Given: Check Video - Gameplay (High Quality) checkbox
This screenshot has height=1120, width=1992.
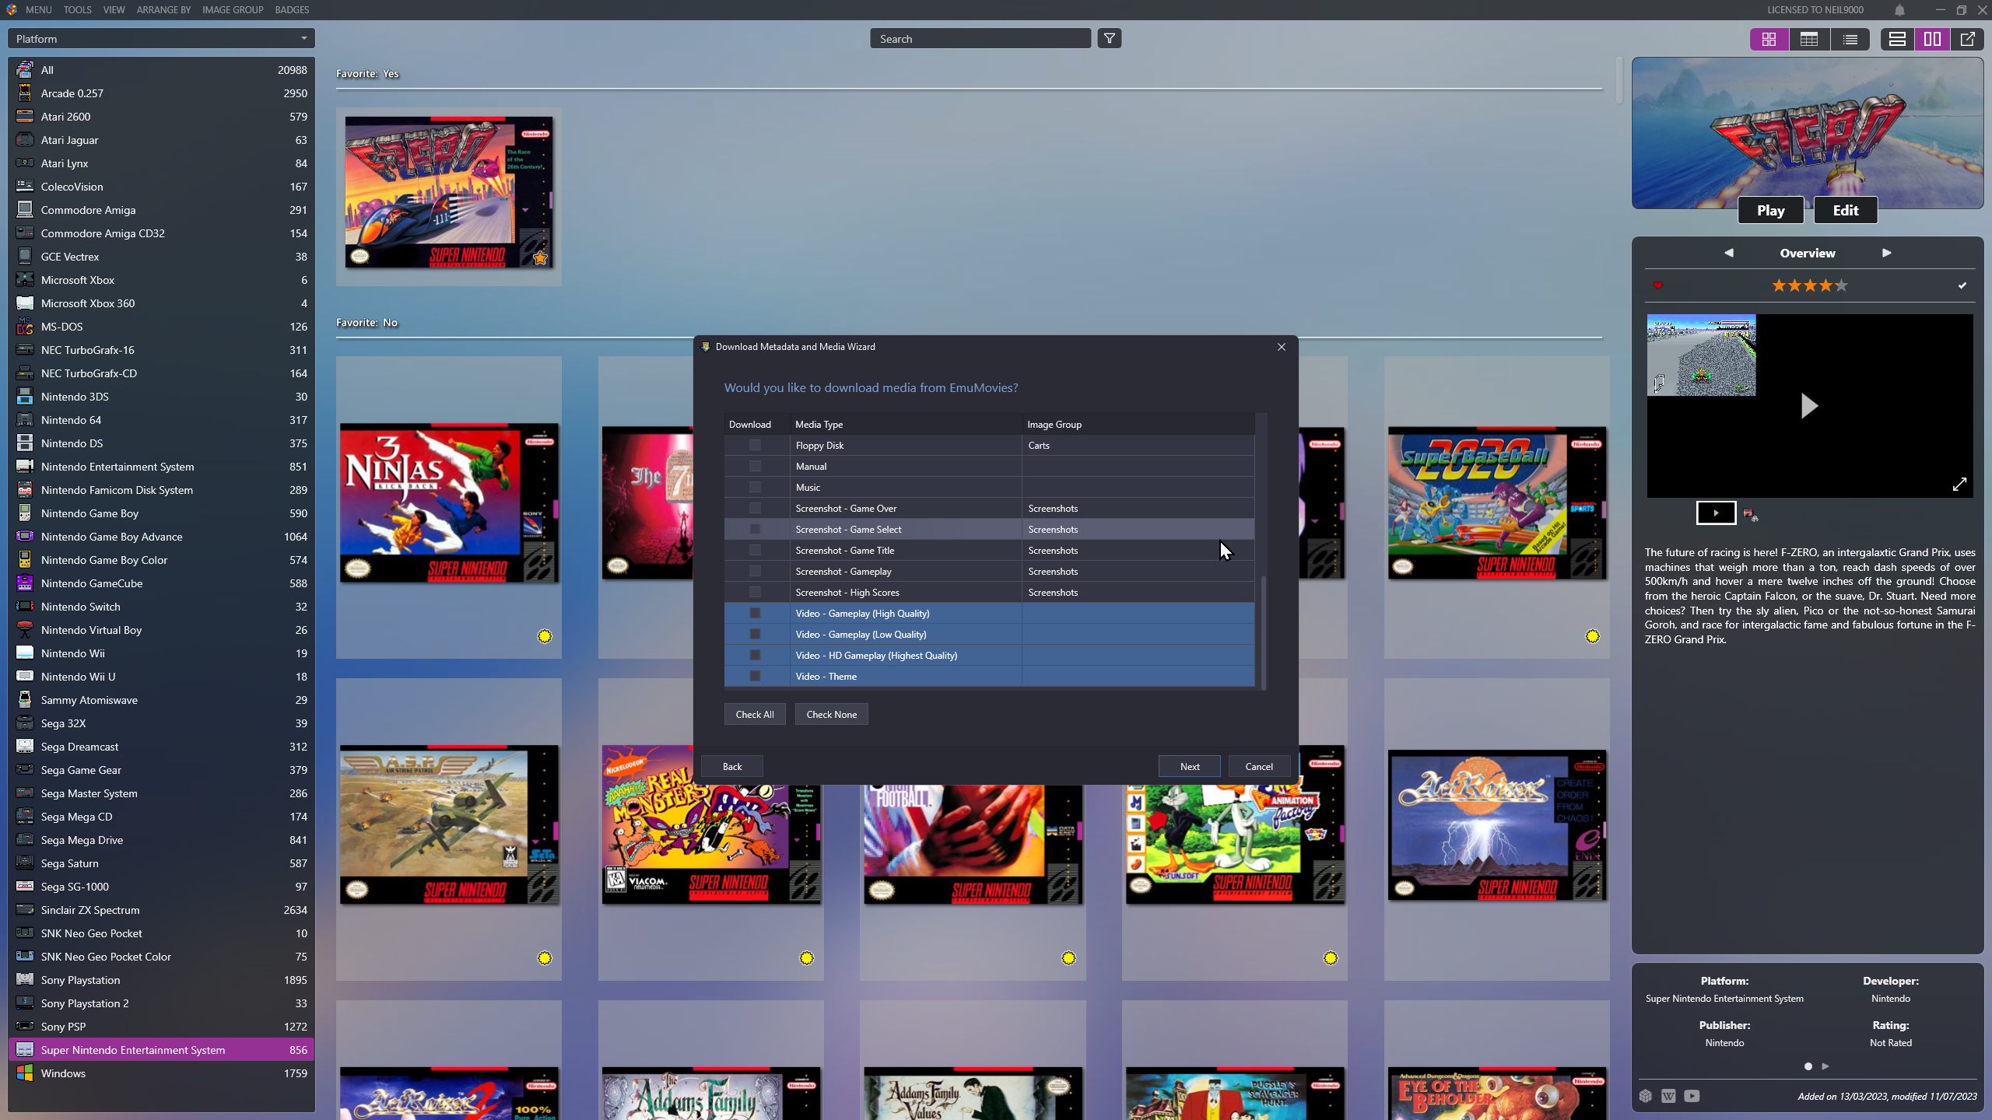Looking at the screenshot, I should tap(755, 613).
